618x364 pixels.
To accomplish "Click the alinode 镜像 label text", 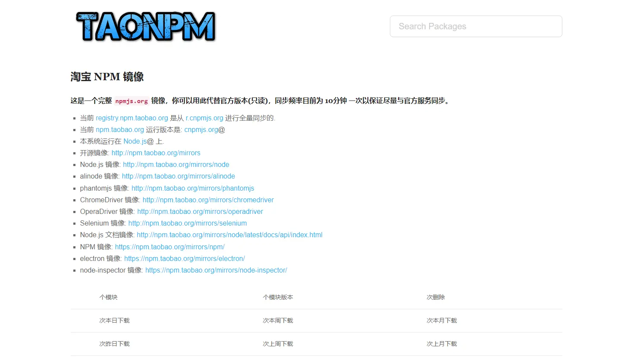I will coord(100,176).
